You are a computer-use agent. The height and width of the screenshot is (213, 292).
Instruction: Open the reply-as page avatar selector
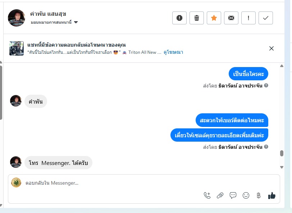16,183
